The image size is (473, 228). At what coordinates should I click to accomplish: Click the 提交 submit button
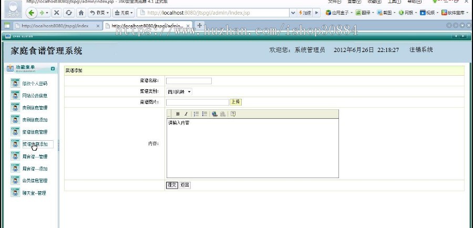click(x=172, y=185)
